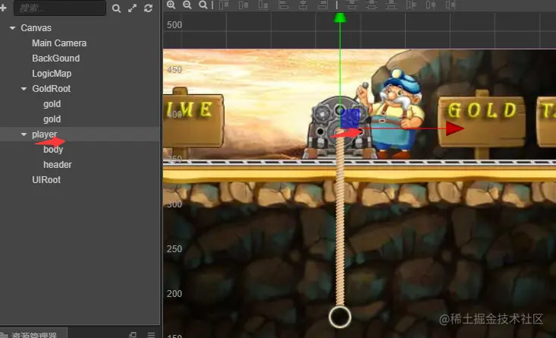556x338 pixels.
Task: Click the red X-axis gizmo arrow
Action: point(455,128)
